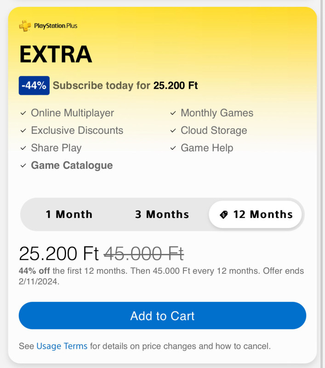The height and width of the screenshot is (368, 325).
Task: Select the 1 Month subscription option
Action: (x=69, y=214)
